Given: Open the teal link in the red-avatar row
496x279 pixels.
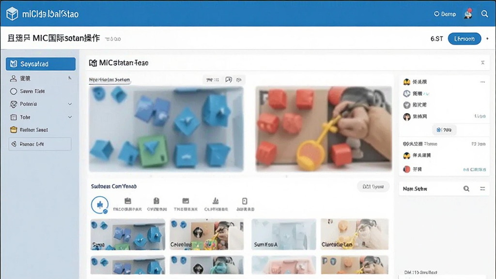Looking at the screenshot, I should tap(475, 170).
